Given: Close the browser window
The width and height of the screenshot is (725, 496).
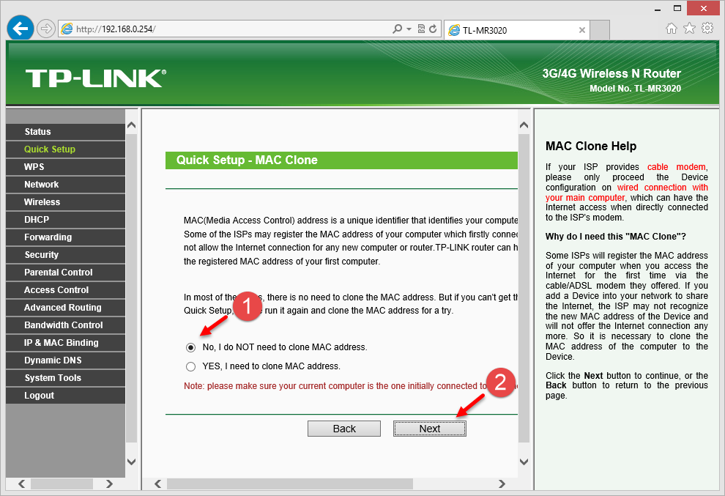Looking at the screenshot, I should pos(703,8).
